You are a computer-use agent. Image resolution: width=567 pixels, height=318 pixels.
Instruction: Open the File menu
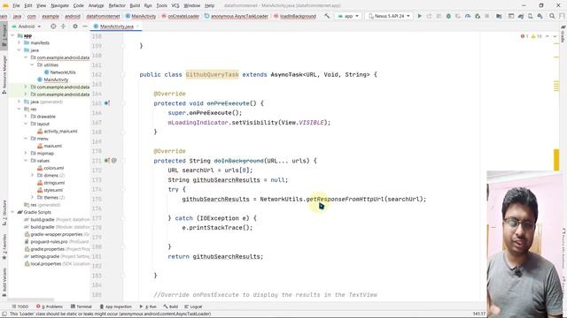coord(16,5)
